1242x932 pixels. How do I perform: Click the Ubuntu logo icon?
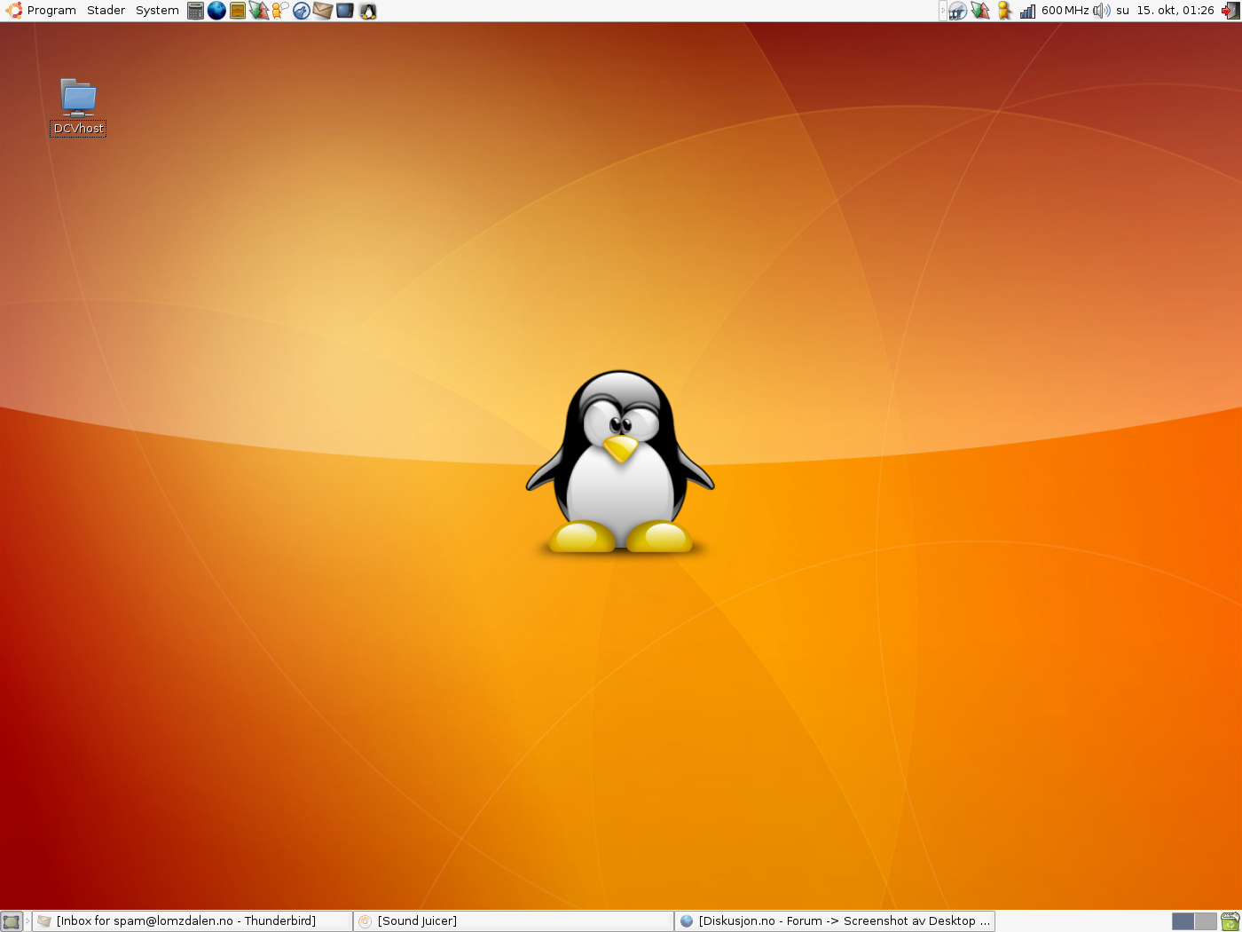coord(14,11)
